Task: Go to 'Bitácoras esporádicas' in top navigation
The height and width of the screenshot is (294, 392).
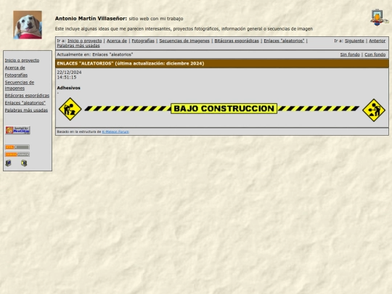Action: tap(237, 41)
